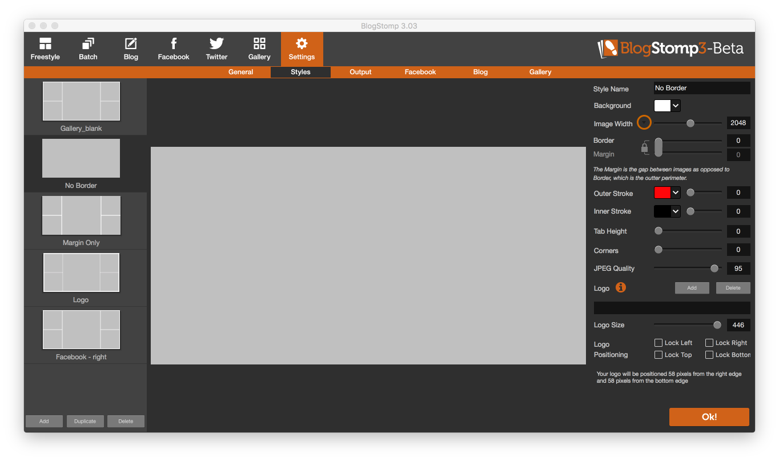
Task: Click the Tab Height slider handle
Action: pyautogui.click(x=658, y=231)
